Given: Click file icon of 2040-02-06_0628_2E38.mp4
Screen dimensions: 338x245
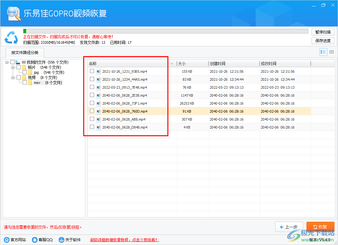Looking at the screenshot, I should click(98, 95).
